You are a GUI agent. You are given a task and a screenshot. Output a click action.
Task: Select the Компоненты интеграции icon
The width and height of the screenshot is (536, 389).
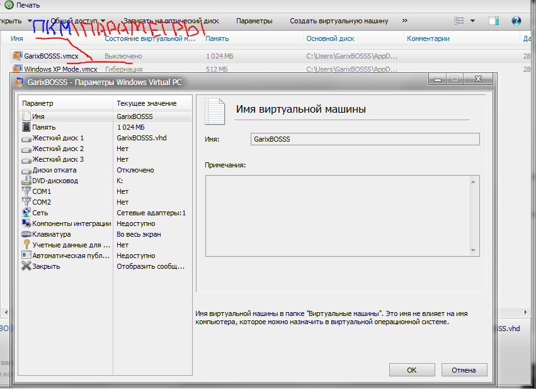[26, 223]
